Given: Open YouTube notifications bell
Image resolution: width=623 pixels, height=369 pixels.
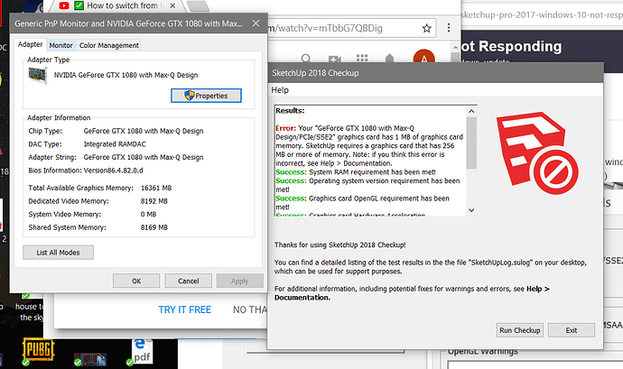Looking at the screenshot, I should [389, 60].
